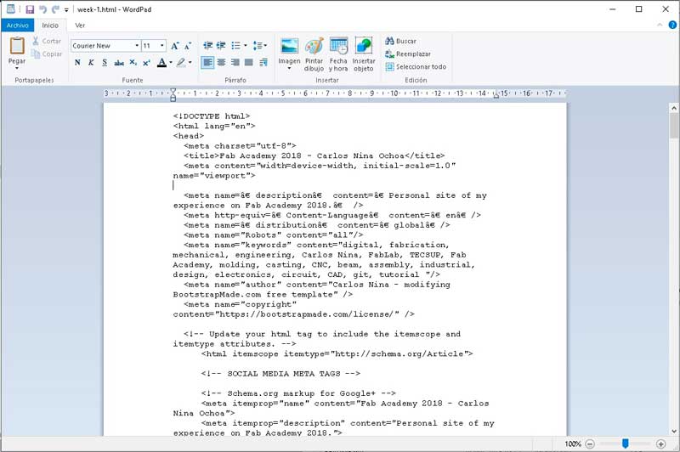Collapse the ribbon with the chevron

660,25
